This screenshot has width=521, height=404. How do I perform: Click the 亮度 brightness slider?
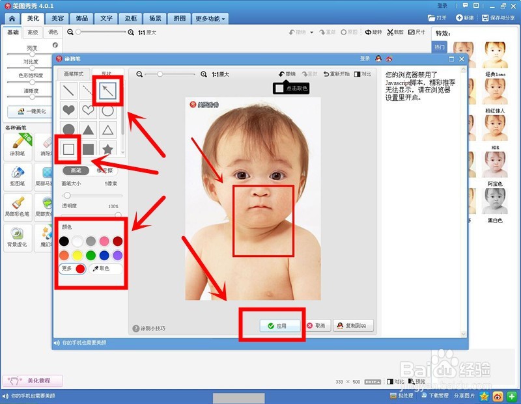(29, 54)
